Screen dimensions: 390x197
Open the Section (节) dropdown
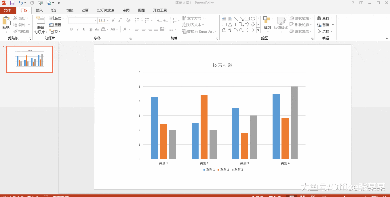click(55, 31)
